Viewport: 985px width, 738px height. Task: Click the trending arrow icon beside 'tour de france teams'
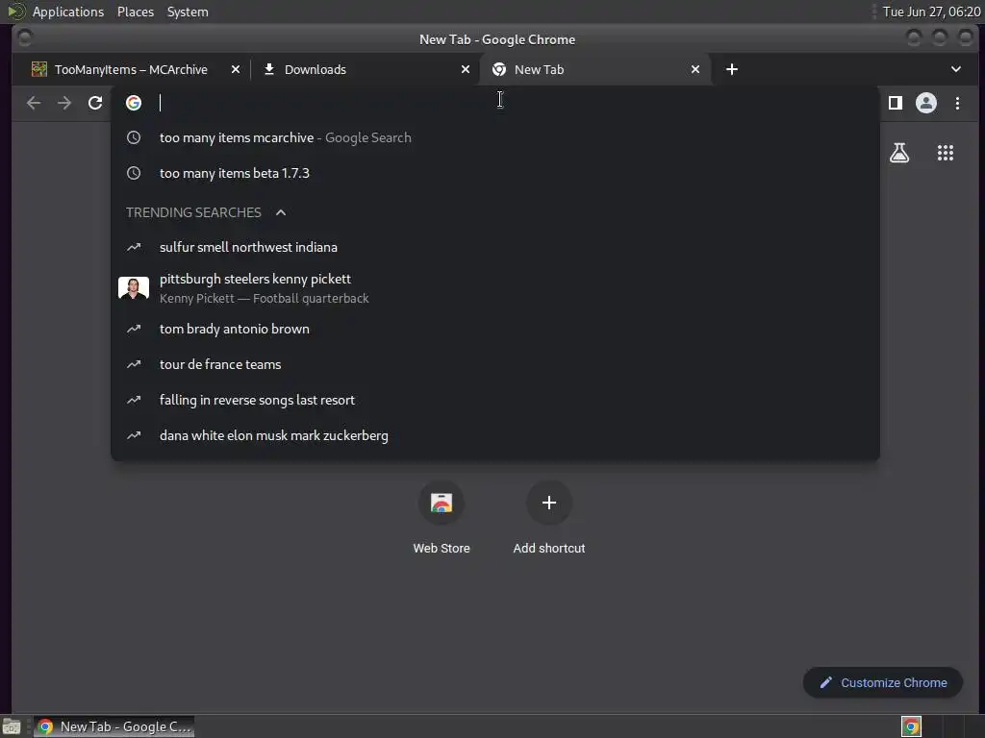pyautogui.click(x=134, y=364)
